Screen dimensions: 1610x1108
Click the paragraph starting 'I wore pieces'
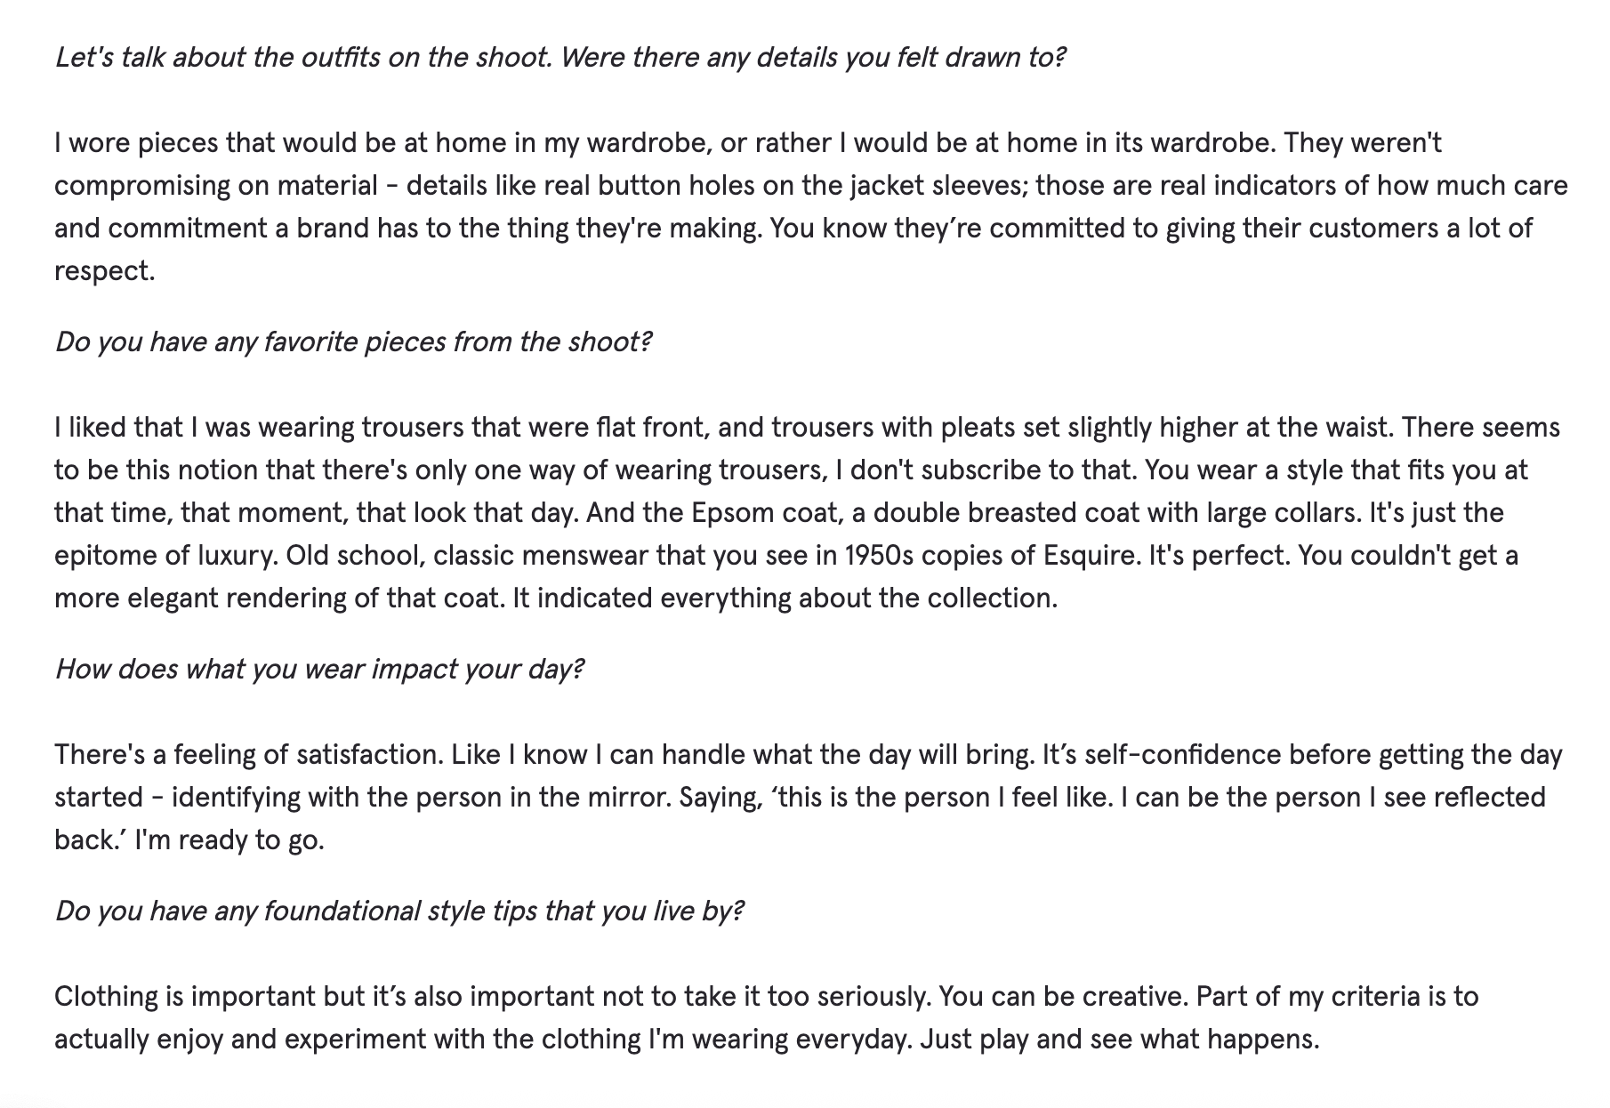(810, 206)
